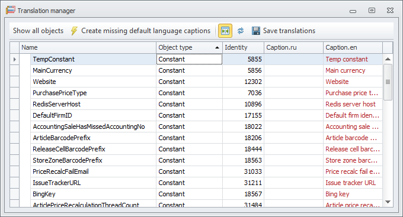Screen dimensions: 403x217
Task: Click the scroll down arrow of grid
Action: [x=388, y=202]
